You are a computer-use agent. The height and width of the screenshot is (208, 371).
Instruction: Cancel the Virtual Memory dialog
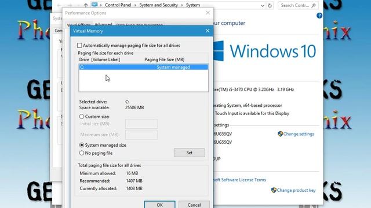click(x=194, y=205)
